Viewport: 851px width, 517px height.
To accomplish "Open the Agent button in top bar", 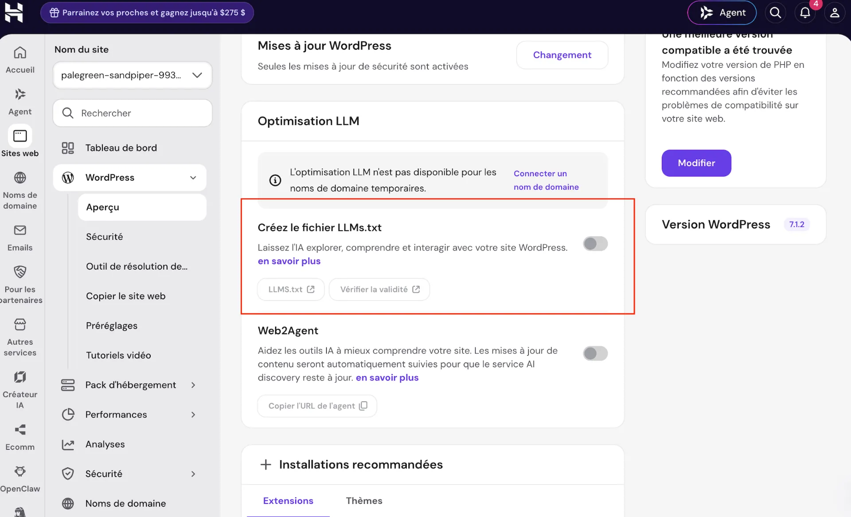I will click(722, 12).
